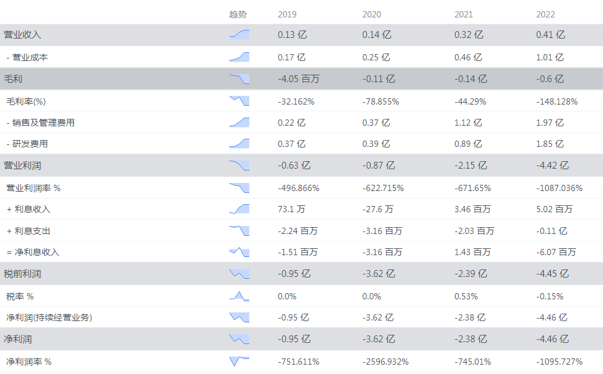The image size is (603, 374).
Task: Open the 研发费用 trend sparkline
Action: (x=239, y=144)
